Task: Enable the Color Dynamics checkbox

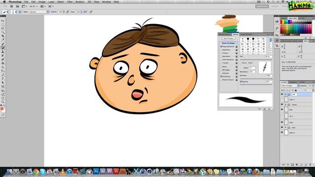Action: tap(221, 59)
